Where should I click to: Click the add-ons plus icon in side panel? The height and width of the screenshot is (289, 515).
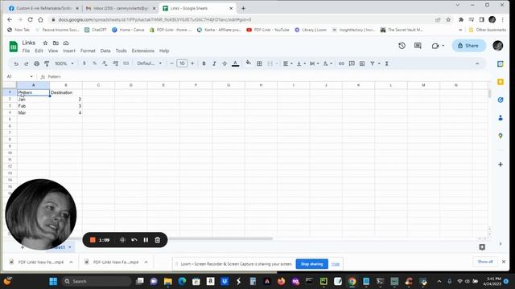coord(501,164)
